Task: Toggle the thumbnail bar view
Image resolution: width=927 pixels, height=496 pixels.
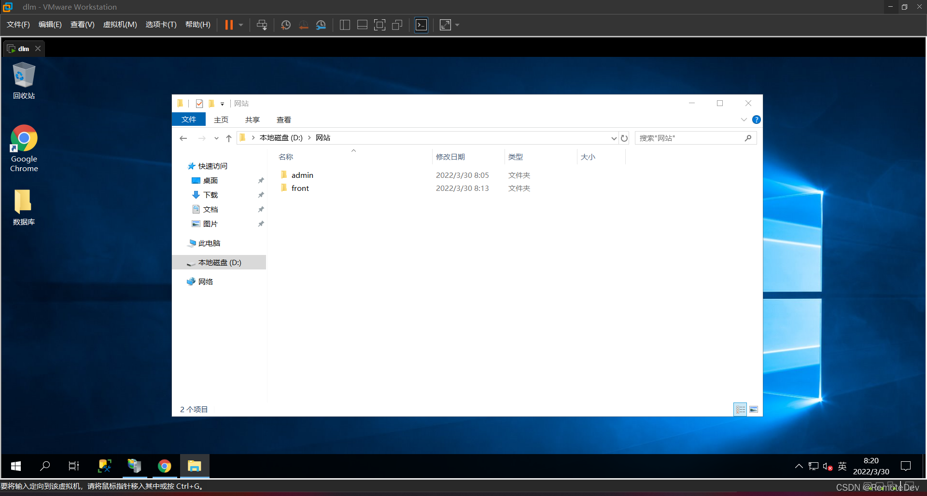Action: (x=362, y=25)
